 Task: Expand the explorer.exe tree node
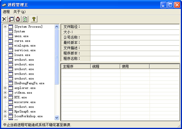point(5,88)
